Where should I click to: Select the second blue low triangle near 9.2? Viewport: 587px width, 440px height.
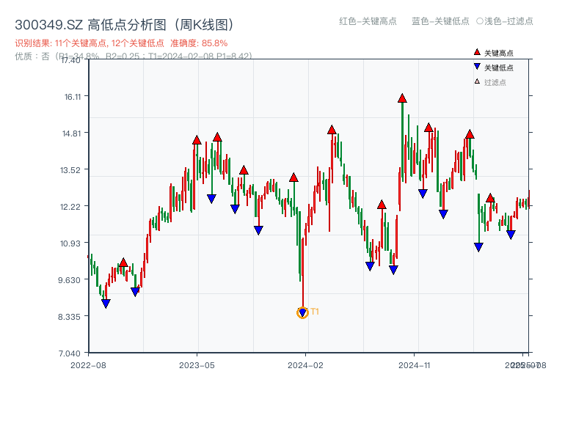pos(135,292)
